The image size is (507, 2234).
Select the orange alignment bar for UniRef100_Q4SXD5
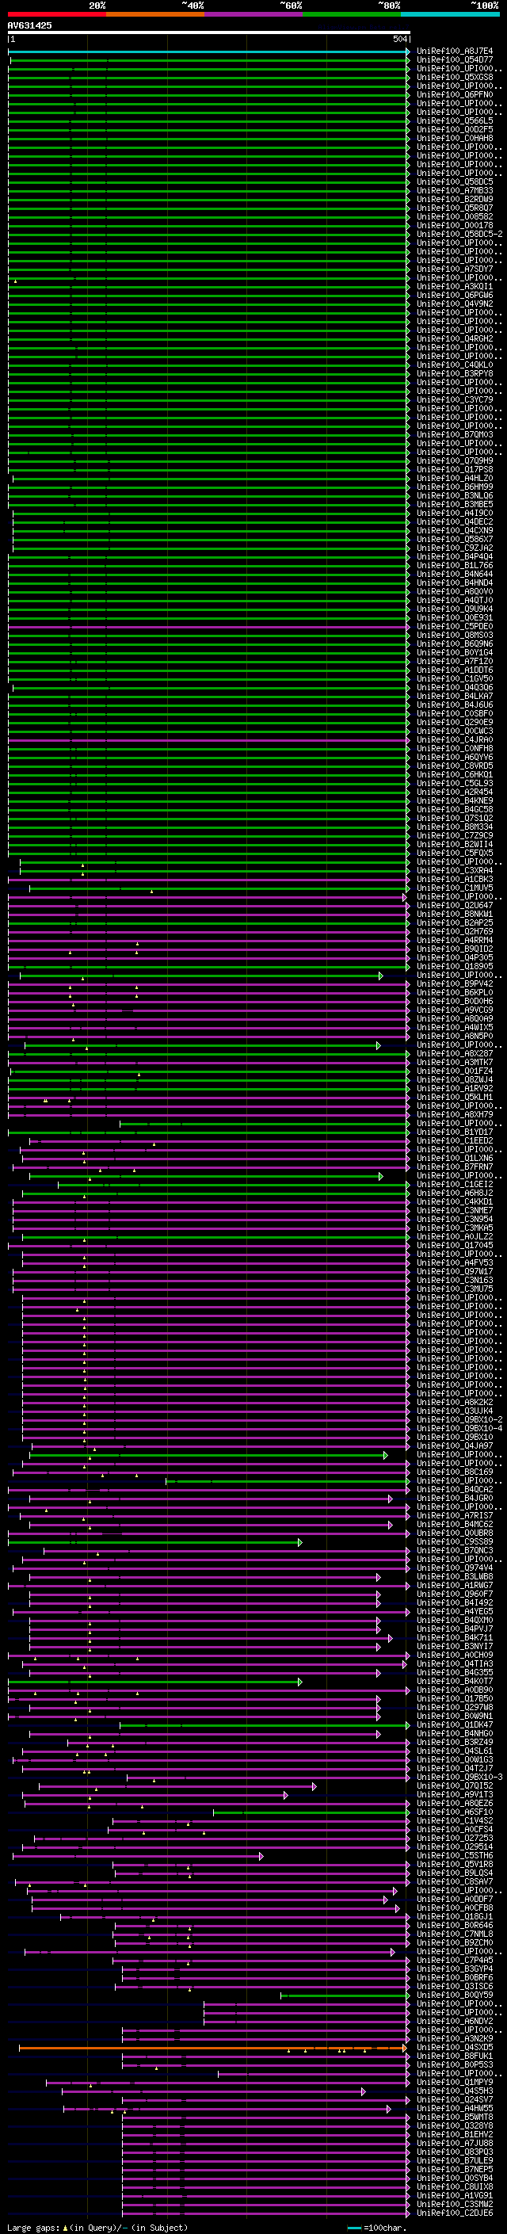tap(213, 2048)
